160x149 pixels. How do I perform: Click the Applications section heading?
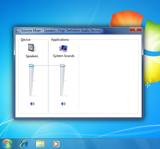(x=60, y=40)
